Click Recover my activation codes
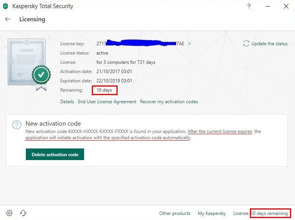This screenshot has height=220, width=295. coord(169,102)
